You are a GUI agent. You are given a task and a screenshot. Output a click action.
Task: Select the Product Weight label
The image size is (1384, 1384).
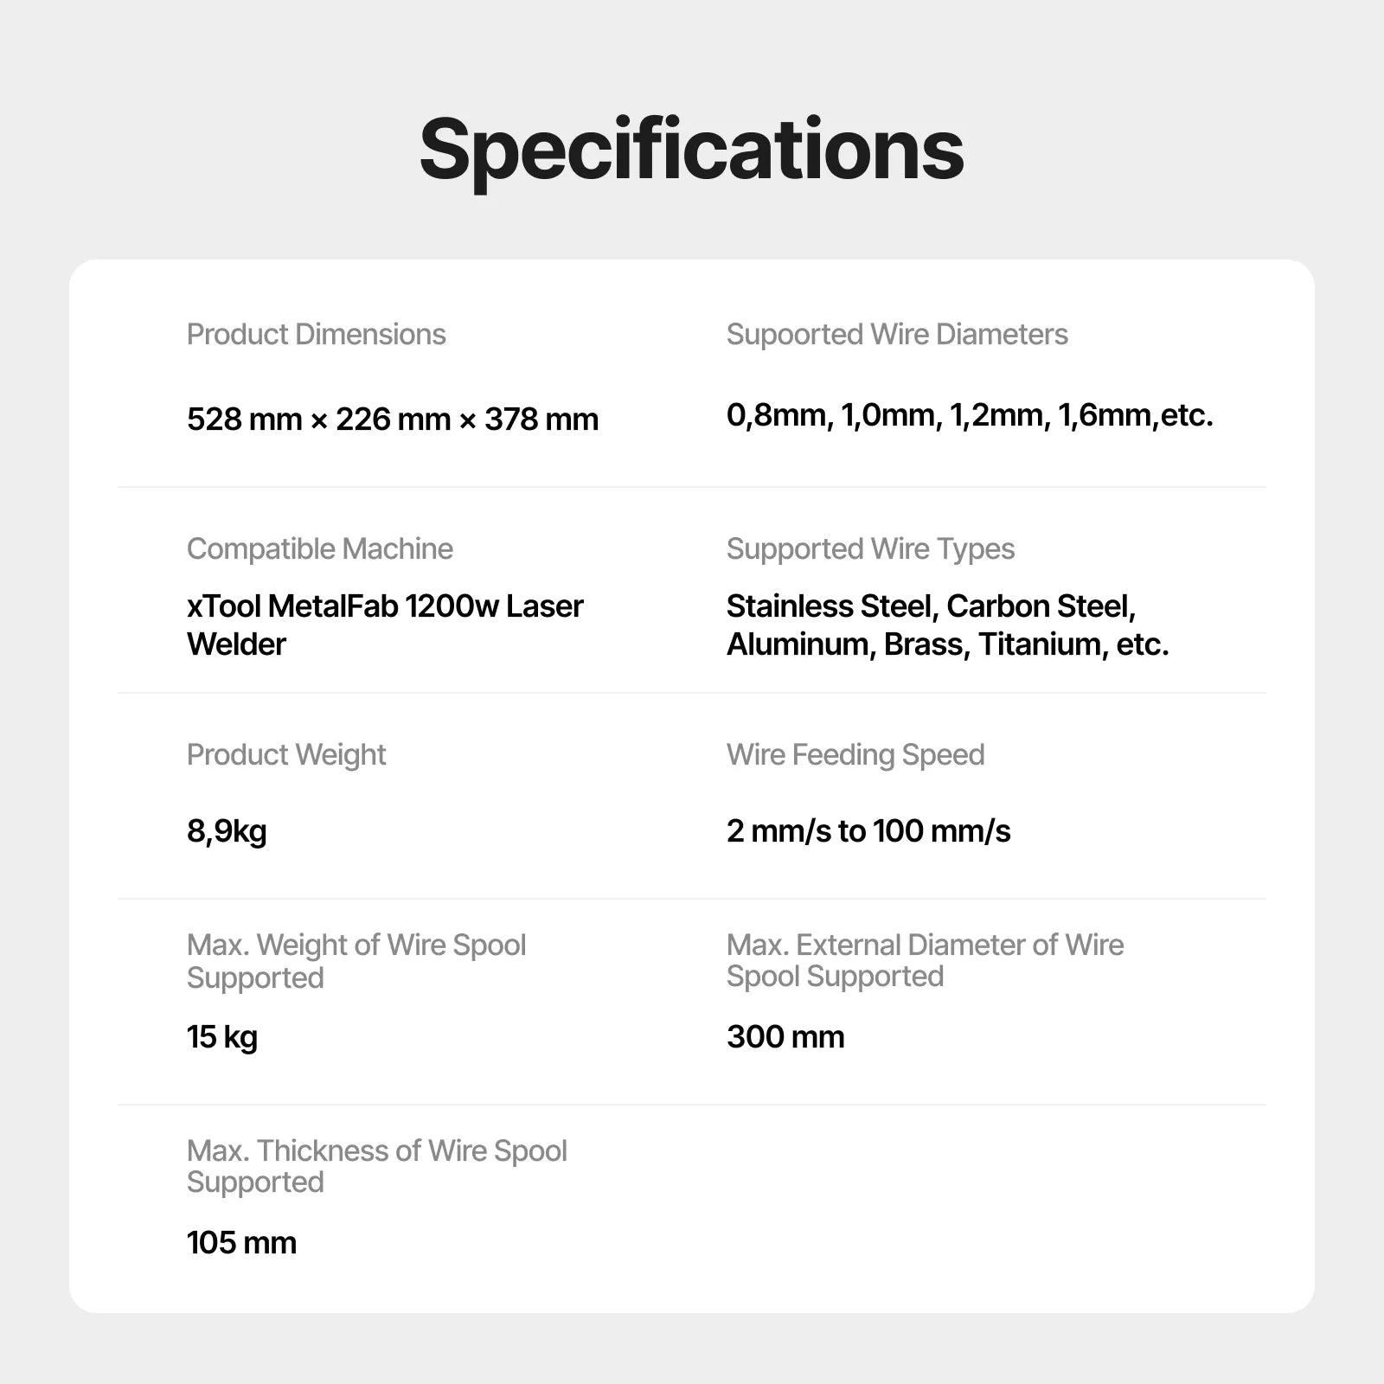(286, 756)
